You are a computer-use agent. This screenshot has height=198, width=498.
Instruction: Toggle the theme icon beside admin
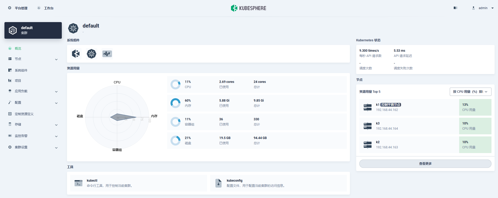(456, 8)
